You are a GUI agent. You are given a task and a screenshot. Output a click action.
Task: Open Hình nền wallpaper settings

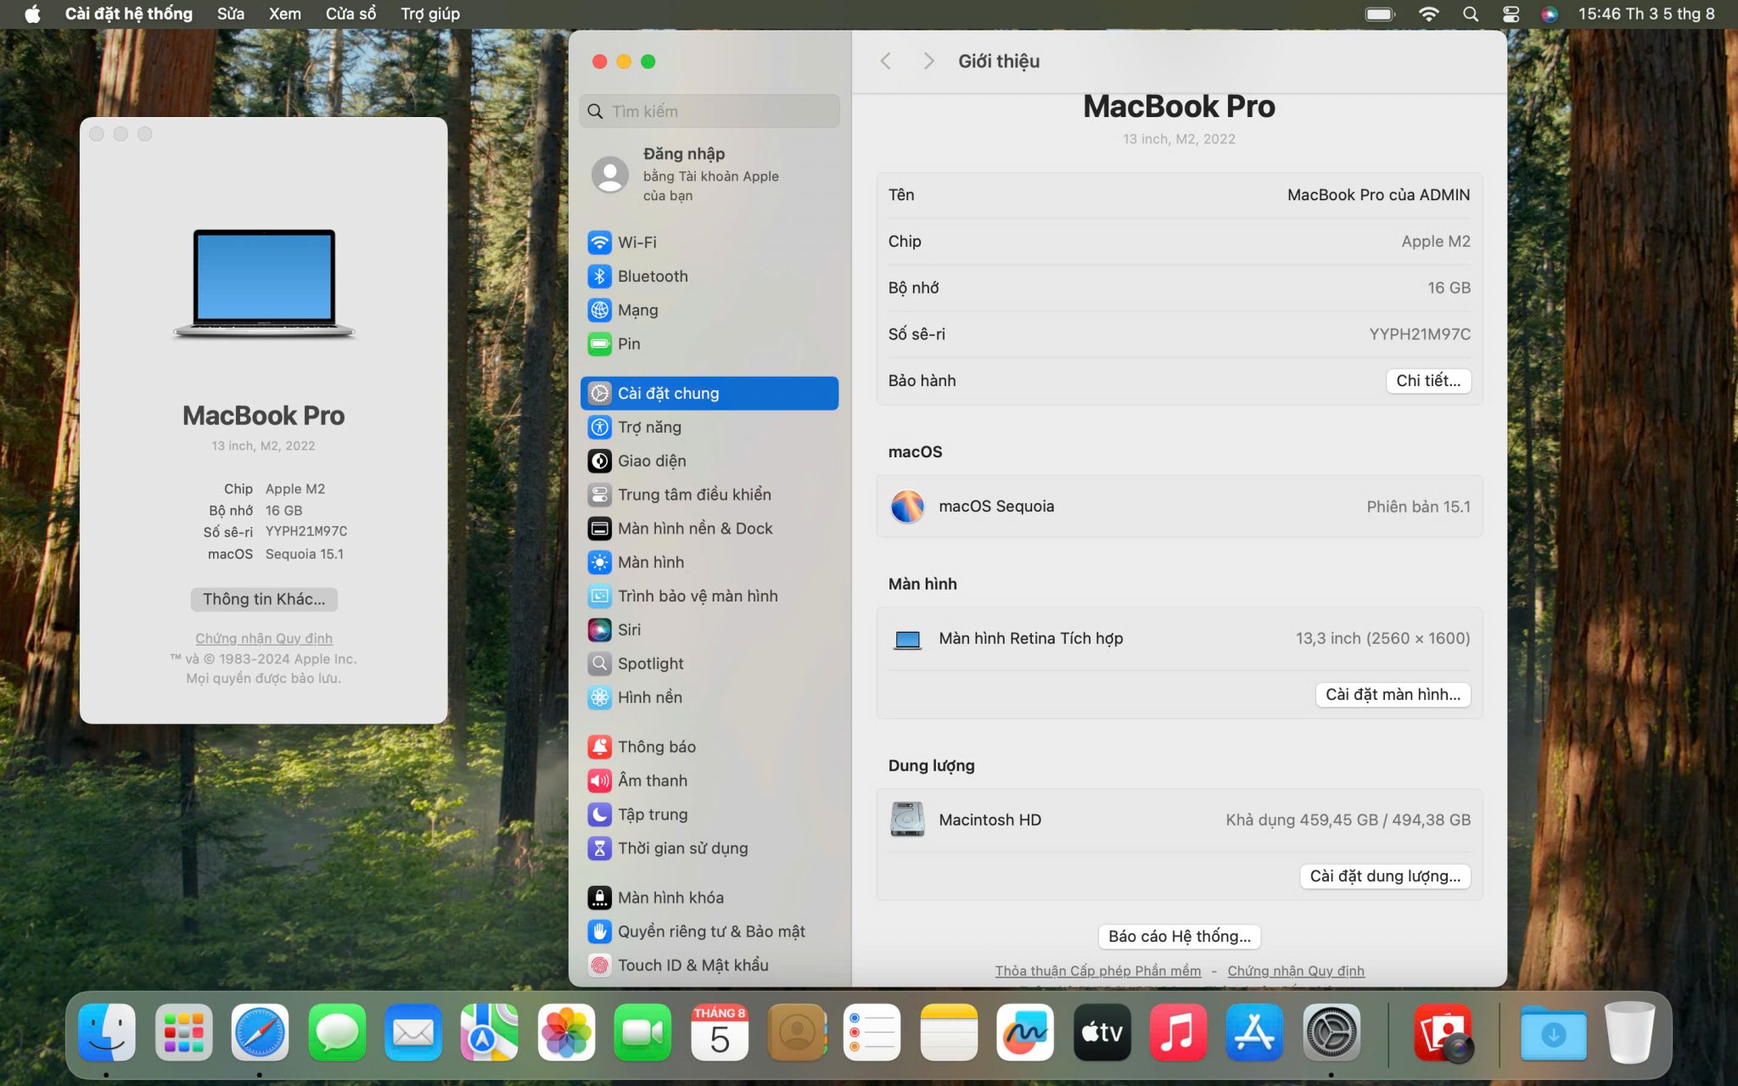click(709, 697)
